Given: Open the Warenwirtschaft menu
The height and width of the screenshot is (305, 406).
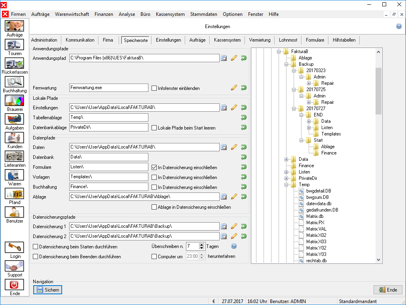Looking at the screenshot, I should 72,14.
